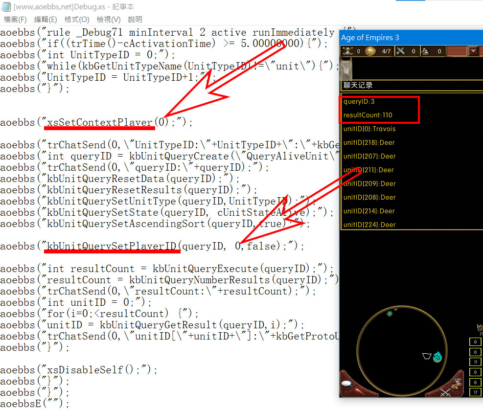Click the building icon above the yellow counters
Image resolution: width=483 pixels, height=410 pixels.
point(480,327)
